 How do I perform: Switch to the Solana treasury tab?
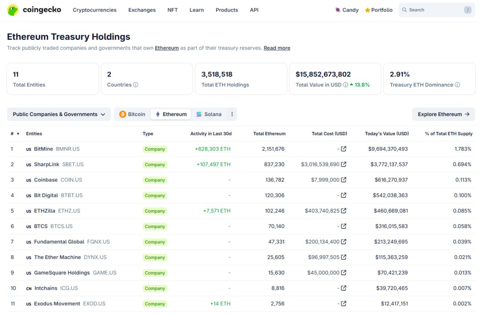coord(209,114)
